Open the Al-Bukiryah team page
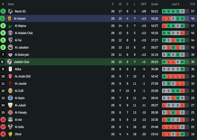The height and width of the screenshot is (140, 197). 22,55
